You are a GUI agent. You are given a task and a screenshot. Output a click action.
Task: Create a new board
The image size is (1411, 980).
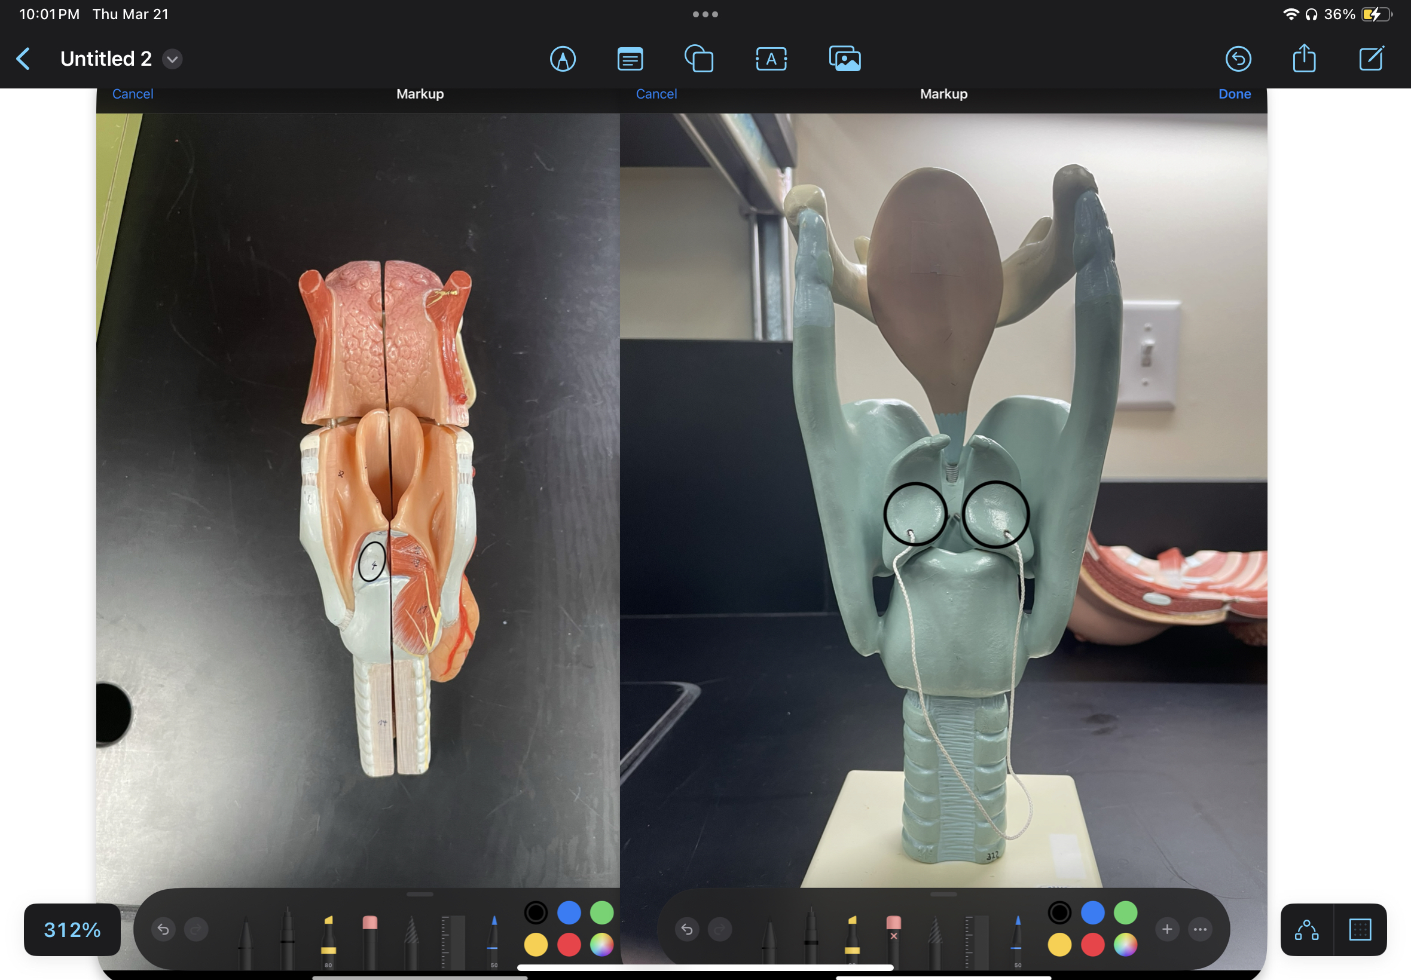[x=1371, y=59]
